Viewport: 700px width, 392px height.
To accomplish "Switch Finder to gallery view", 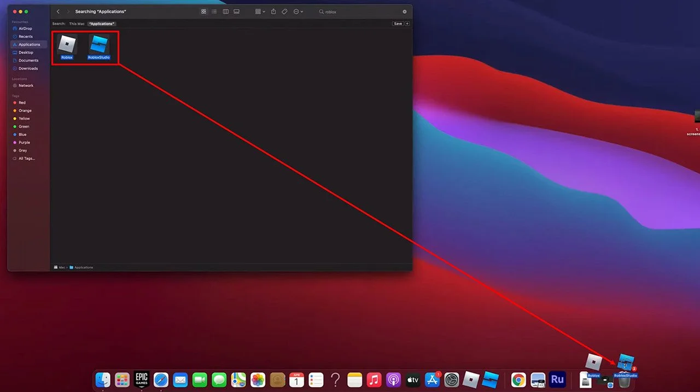I will pos(236,11).
